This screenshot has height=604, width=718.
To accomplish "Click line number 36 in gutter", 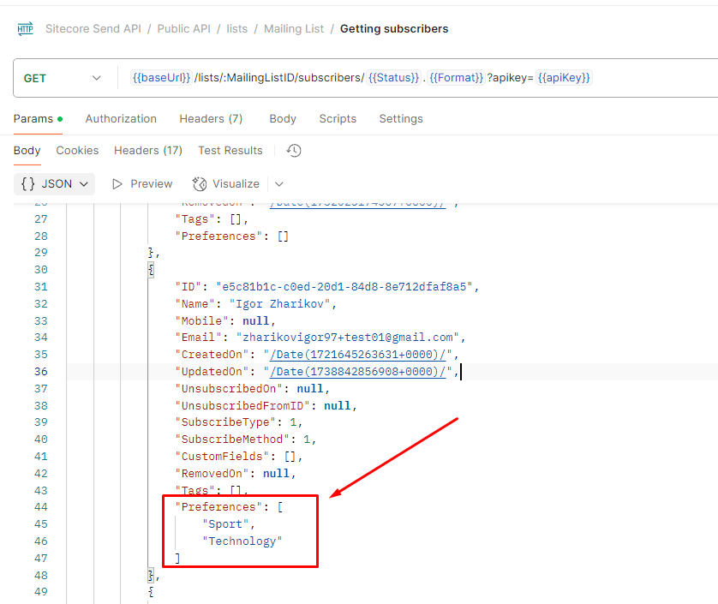I will (x=41, y=372).
